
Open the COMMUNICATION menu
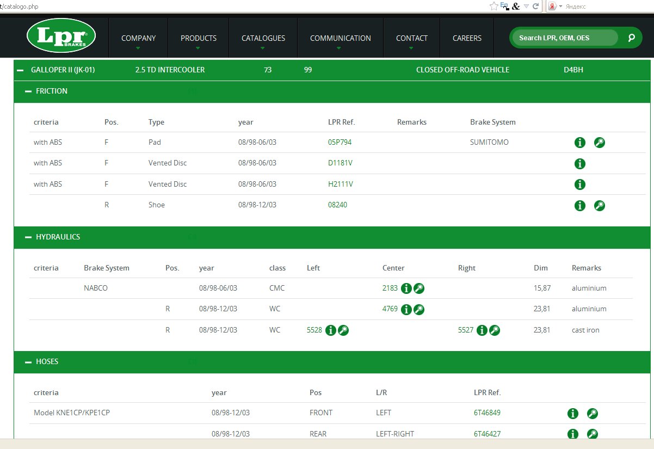(341, 38)
